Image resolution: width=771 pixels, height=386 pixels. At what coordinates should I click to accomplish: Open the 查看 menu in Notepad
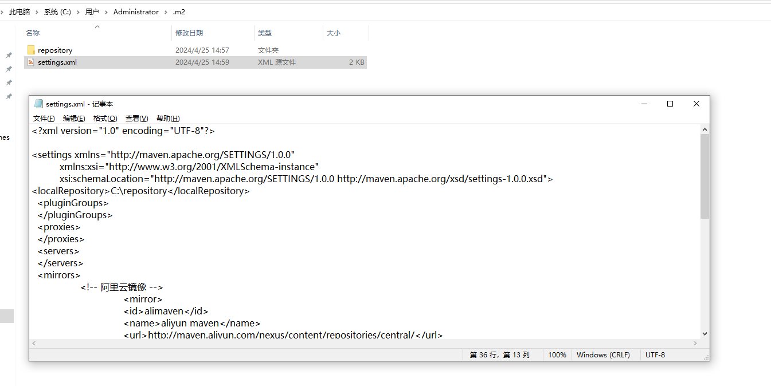click(136, 118)
